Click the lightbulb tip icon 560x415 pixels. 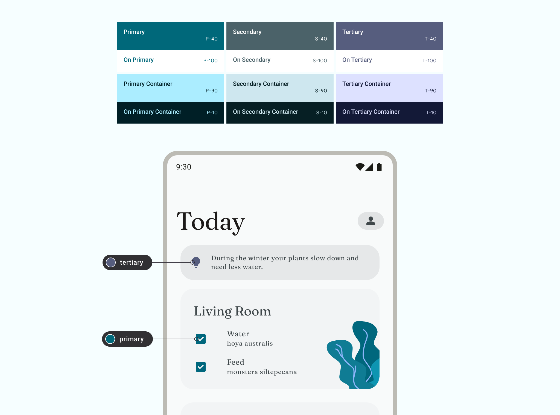click(x=196, y=262)
